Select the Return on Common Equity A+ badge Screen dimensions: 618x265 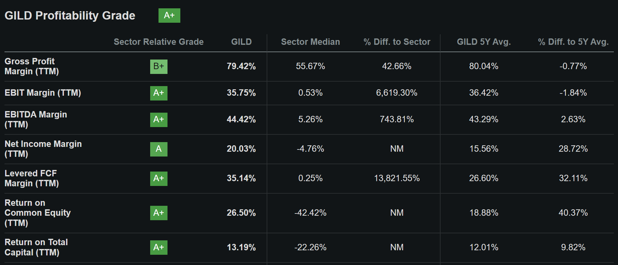[x=159, y=213]
